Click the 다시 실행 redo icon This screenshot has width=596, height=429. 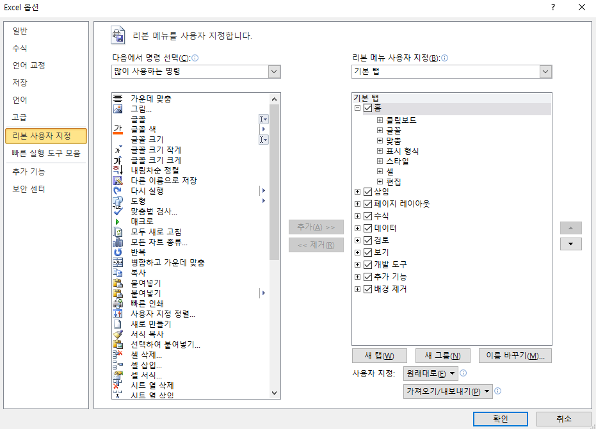(118, 191)
